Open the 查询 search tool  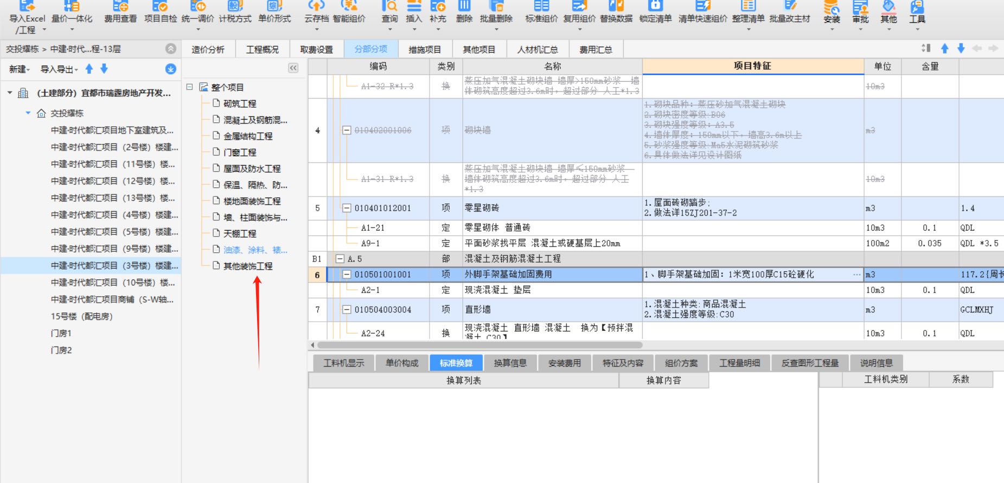pyautogui.click(x=389, y=7)
